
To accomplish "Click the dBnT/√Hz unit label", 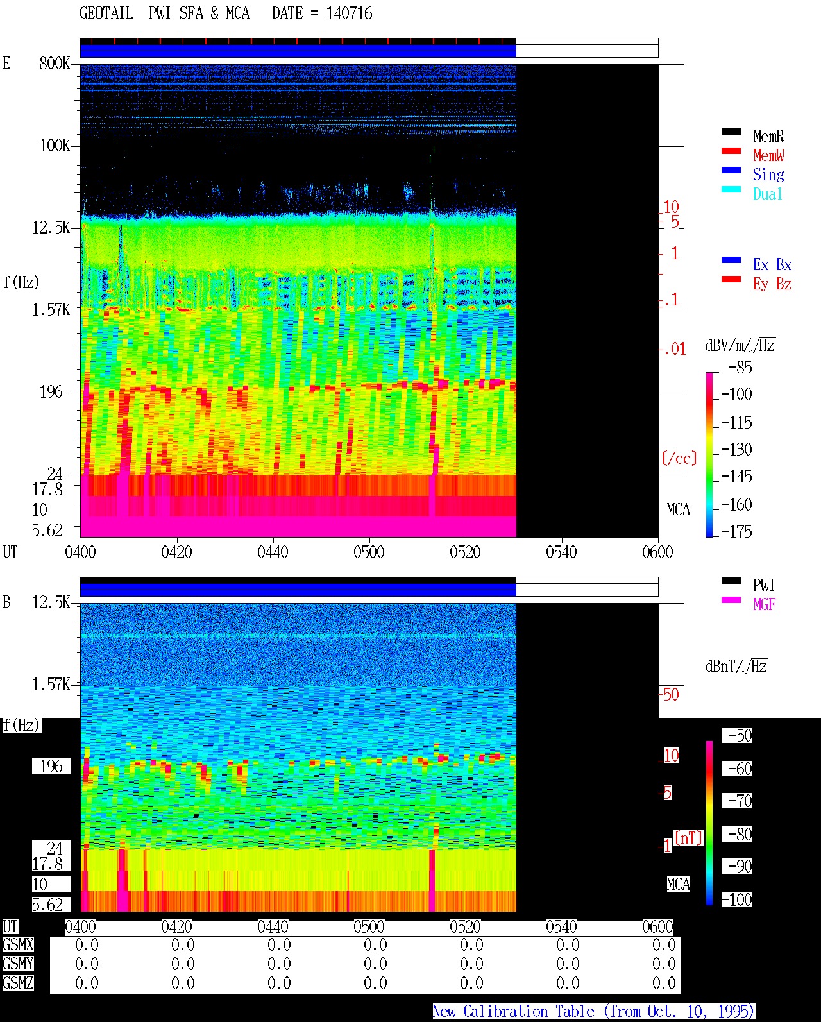I will pyautogui.click(x=736, y=666).
